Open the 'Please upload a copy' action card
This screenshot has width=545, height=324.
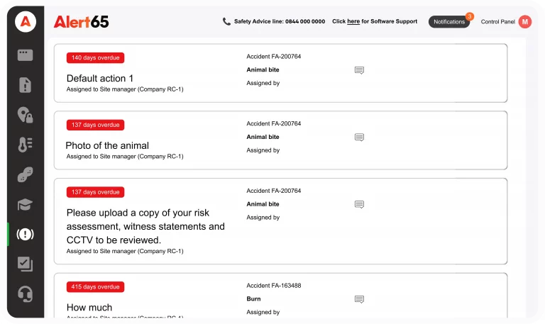pos(145,226)
